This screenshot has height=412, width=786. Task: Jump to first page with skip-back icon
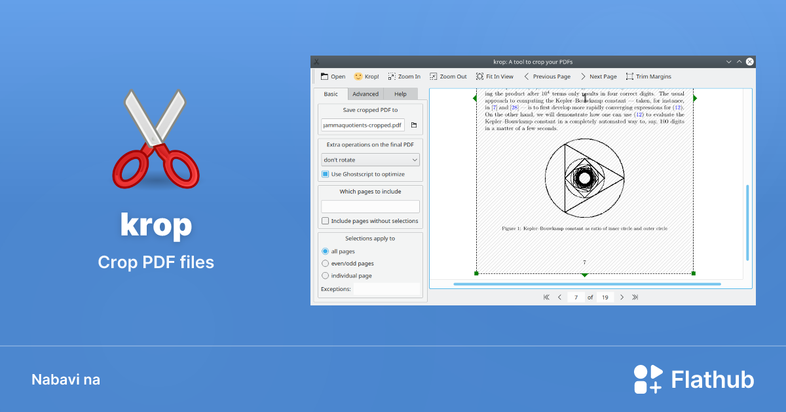546,297
